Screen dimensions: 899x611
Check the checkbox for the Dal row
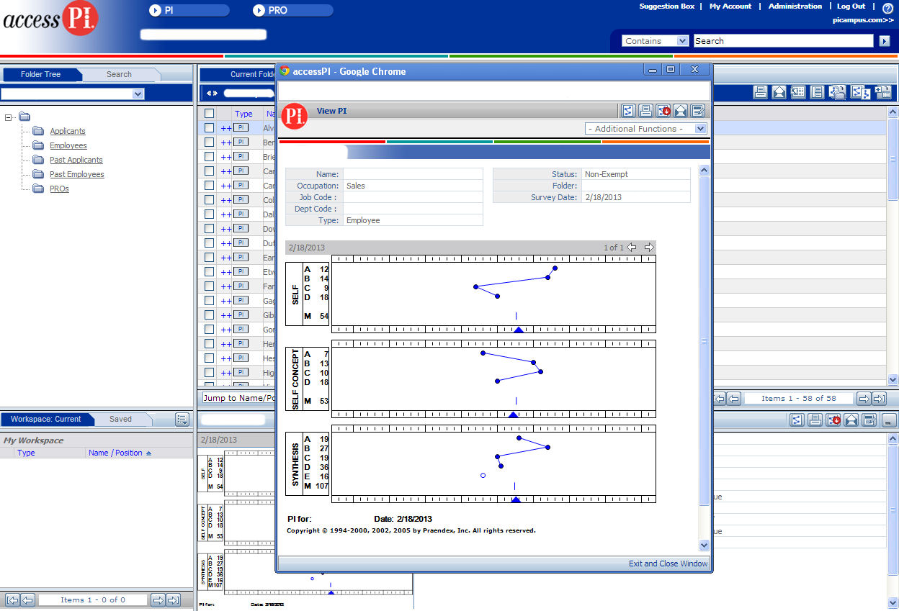(x=209, y=214)
